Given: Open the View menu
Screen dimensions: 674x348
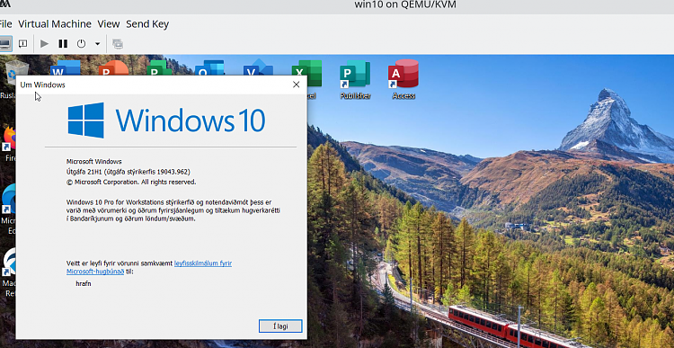Looking at the screenshot, I should coord(109,24).
